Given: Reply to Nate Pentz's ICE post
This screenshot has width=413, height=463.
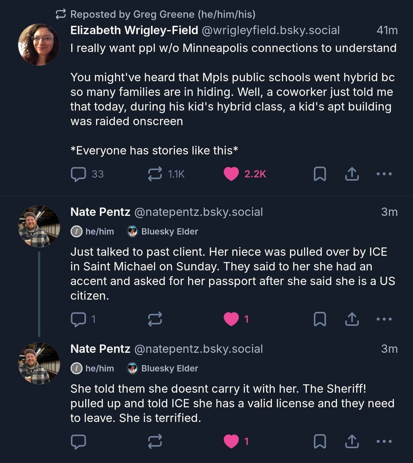Looking at the screenshot, I should coord(78,319).
